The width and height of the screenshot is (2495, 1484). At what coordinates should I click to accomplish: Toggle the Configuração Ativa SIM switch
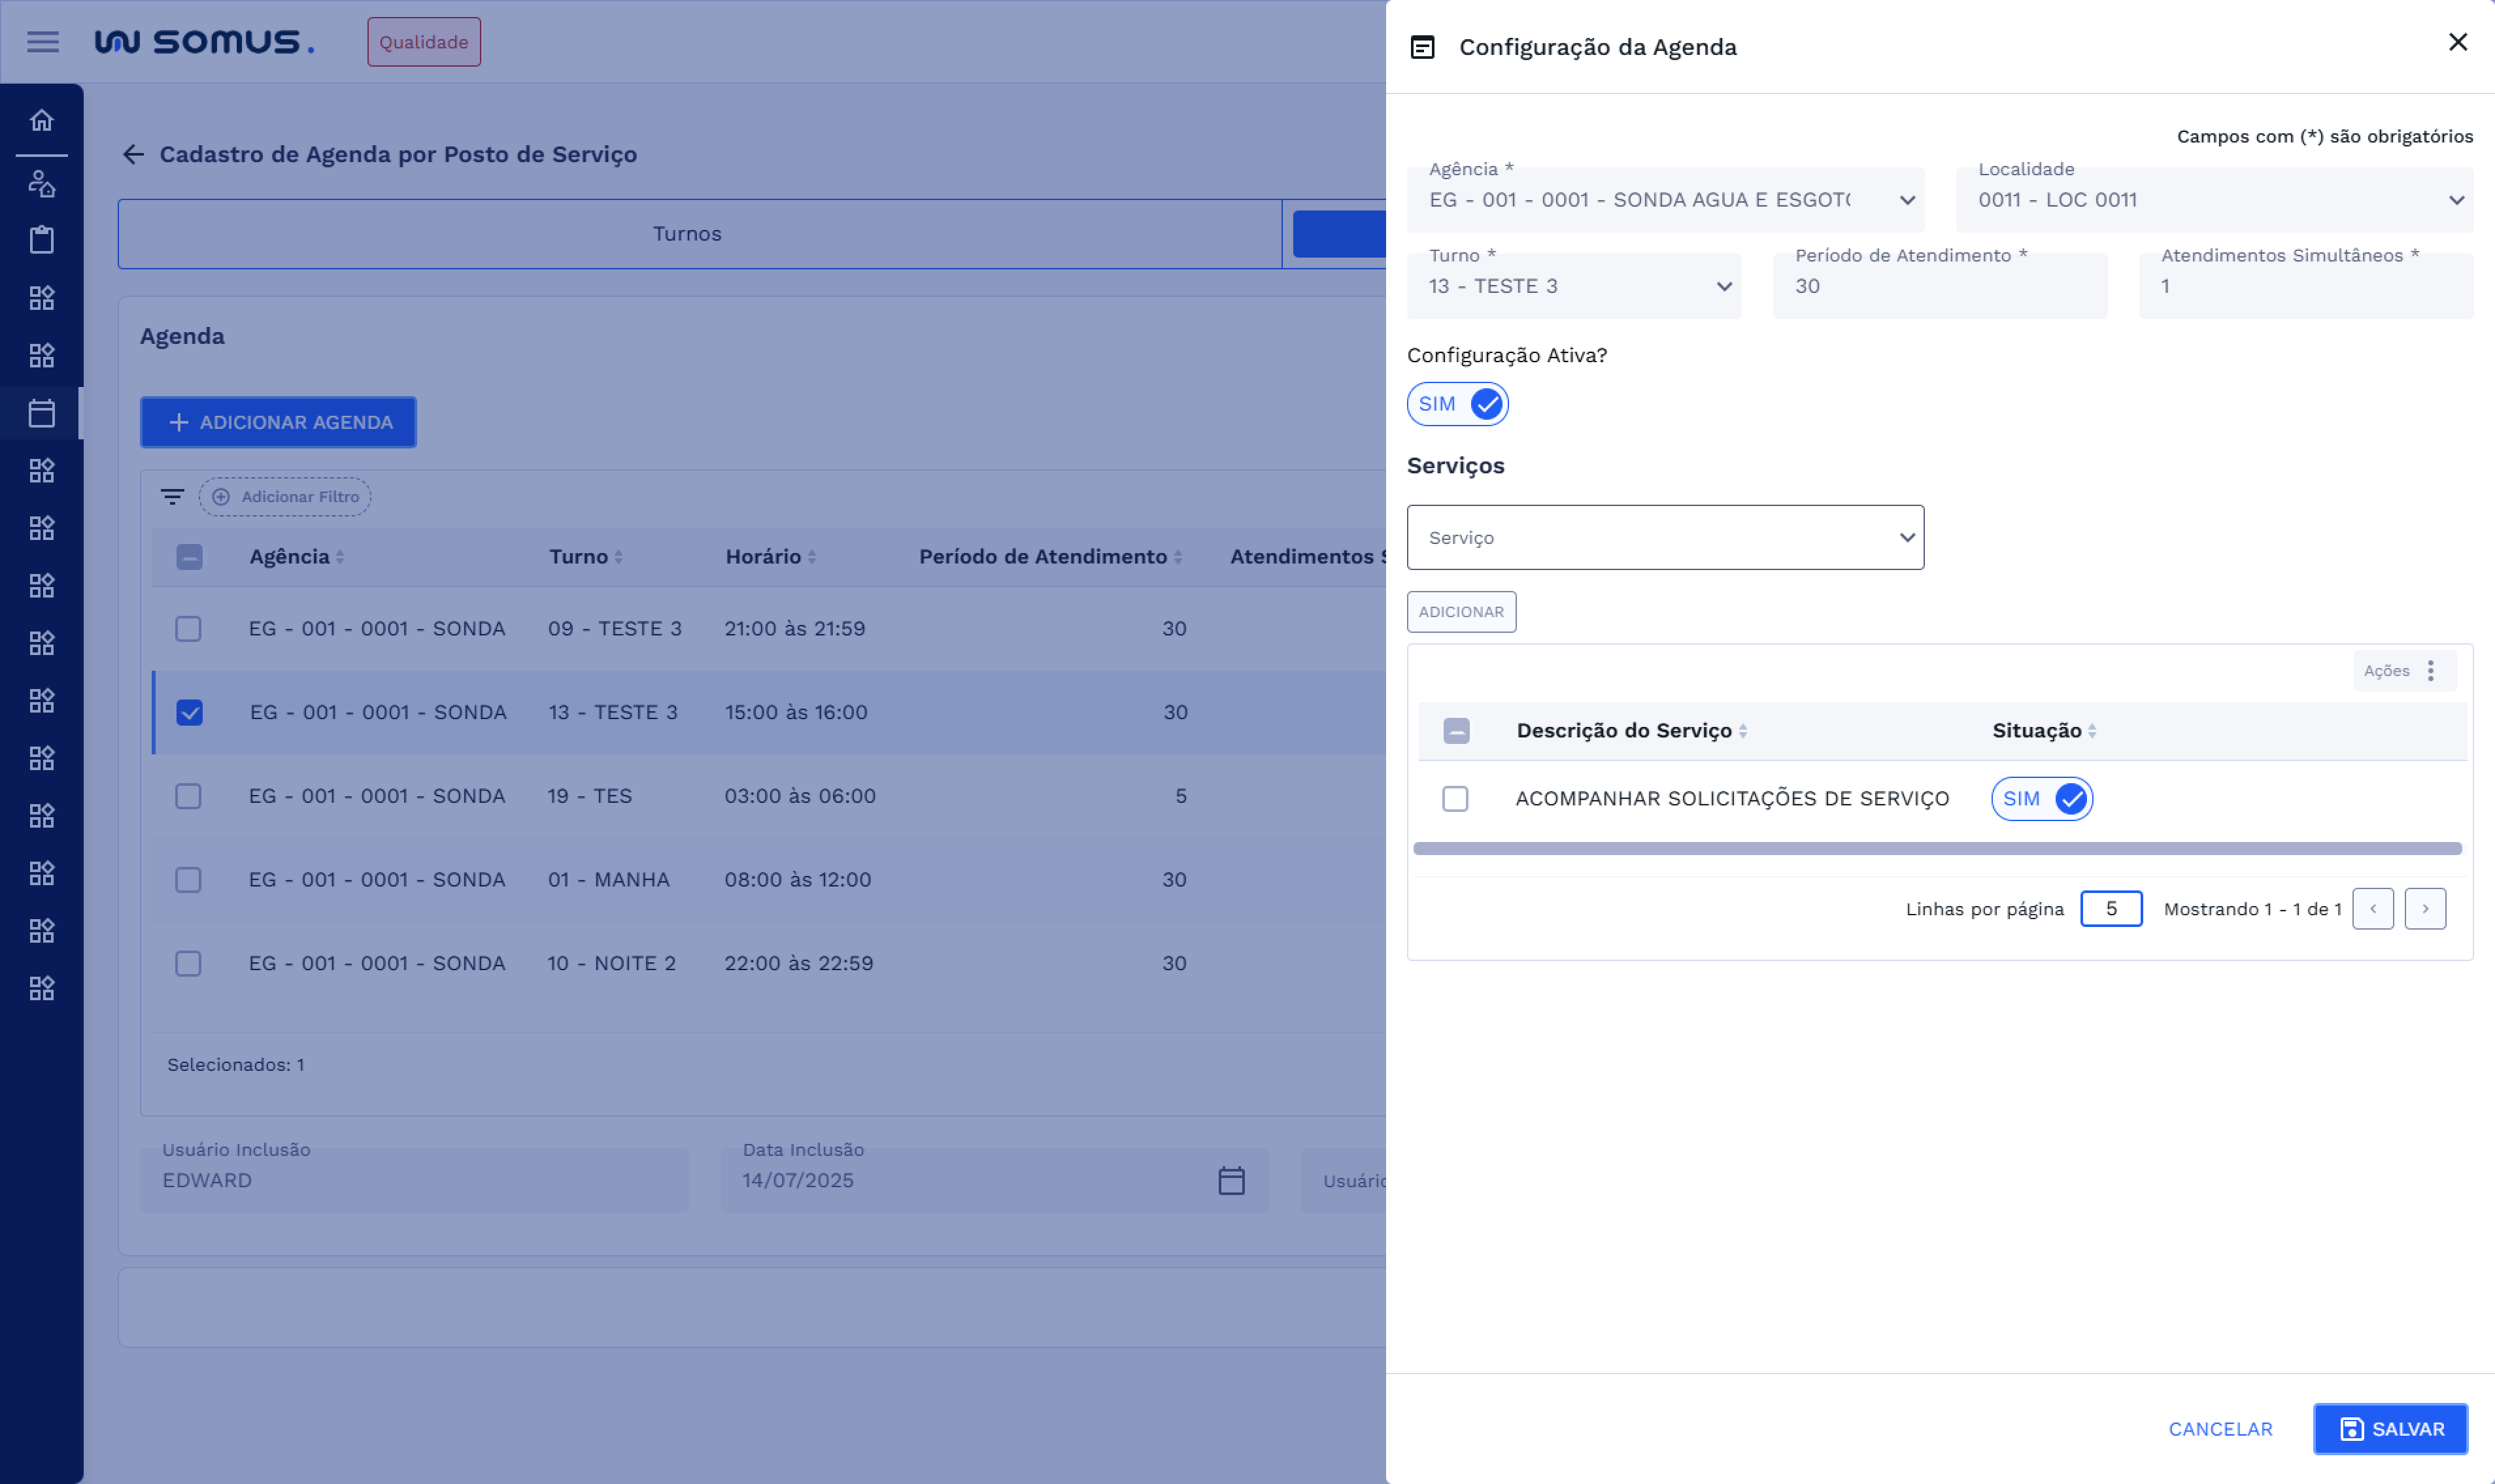pyautogui.click(x=1457, y=404)
